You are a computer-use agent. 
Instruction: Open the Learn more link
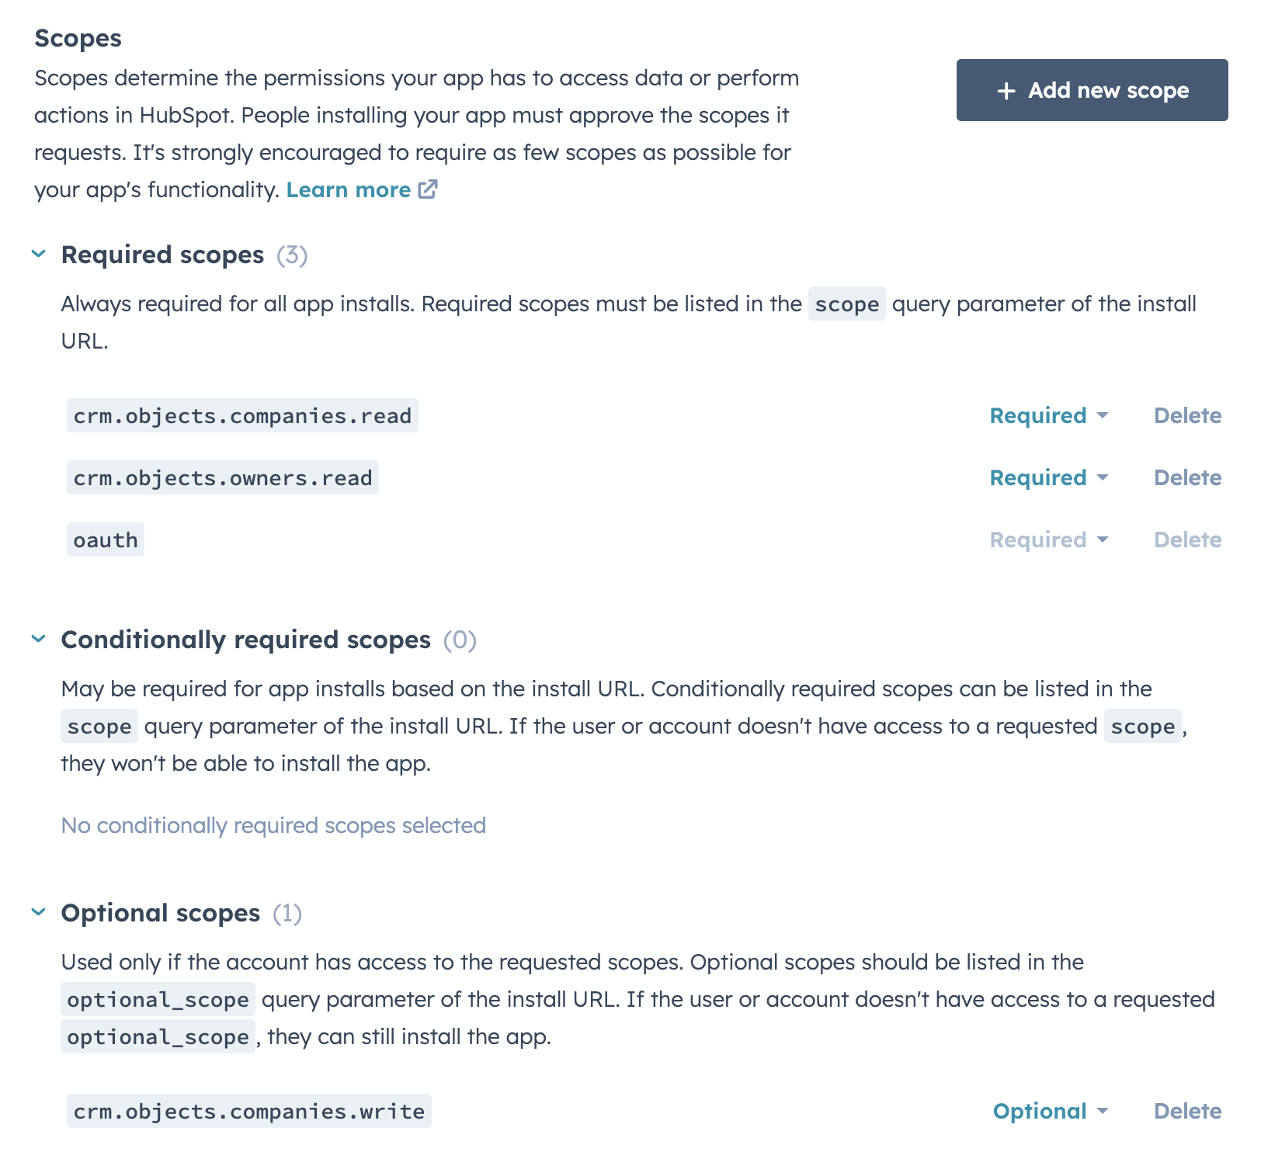349,189
